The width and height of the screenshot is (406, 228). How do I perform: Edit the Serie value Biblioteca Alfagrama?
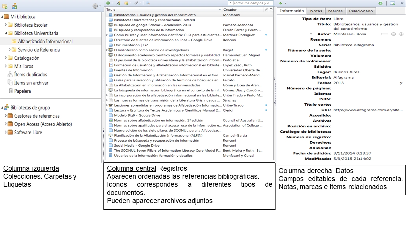point(354,45)
